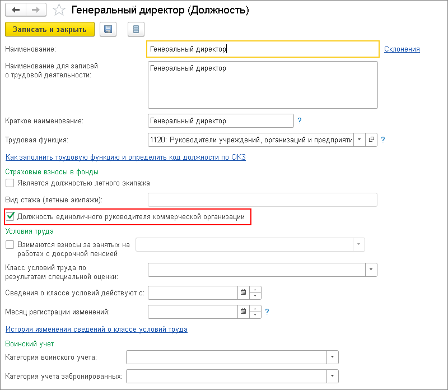Viewport: 448px width, 390px height.
Task: Click into the Краткое наименование text field
Action: tap(221, 120)
